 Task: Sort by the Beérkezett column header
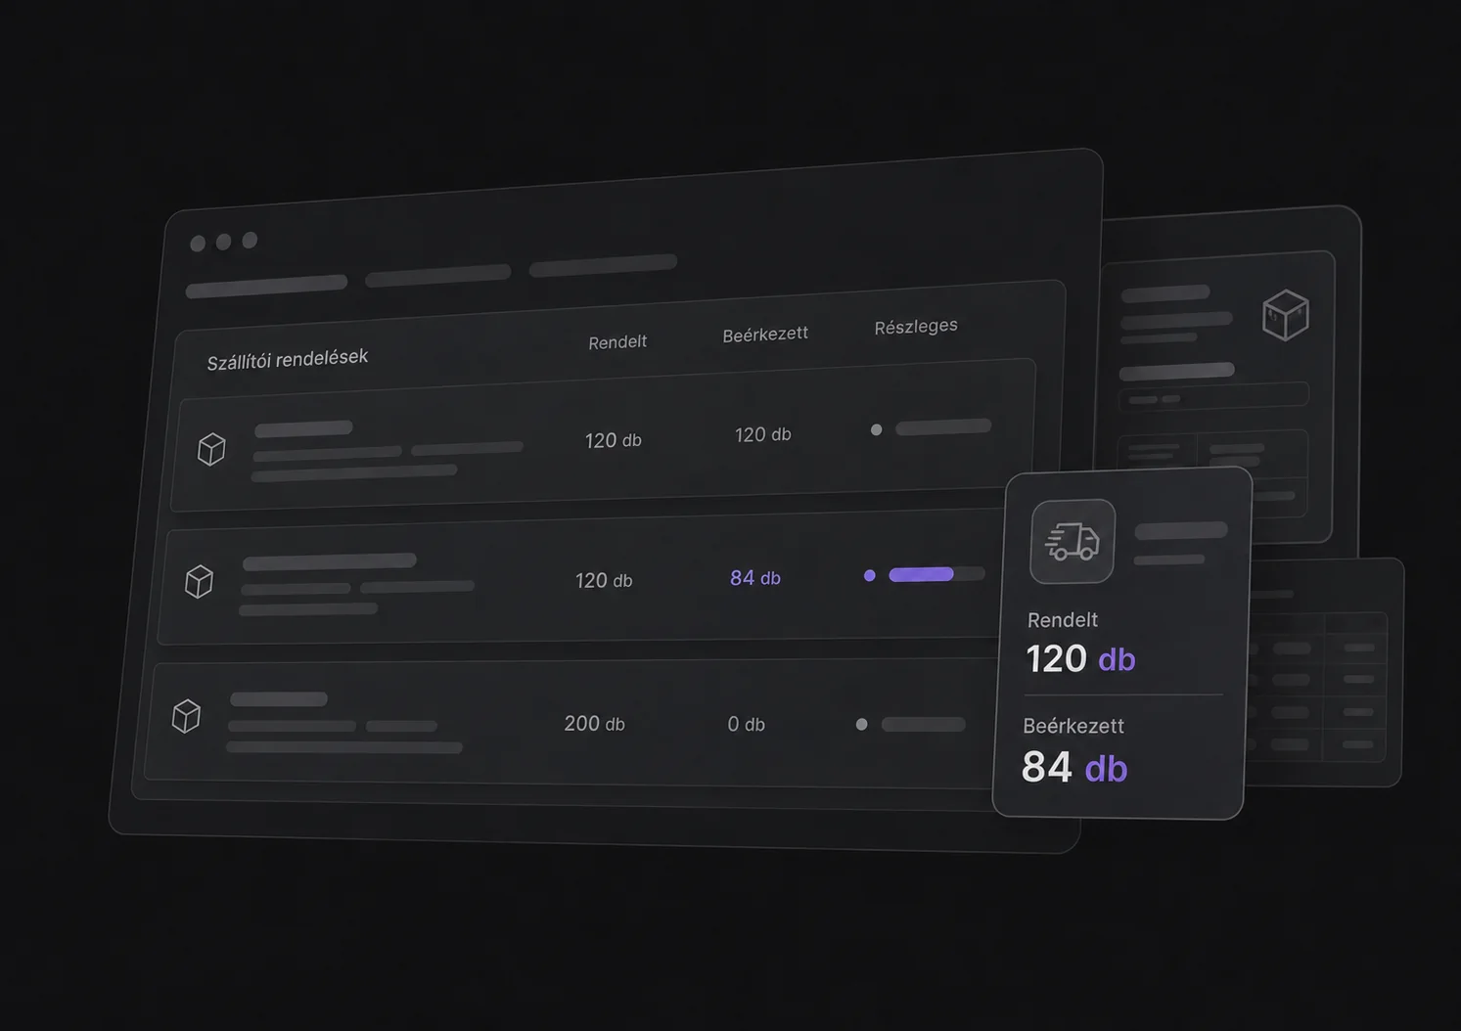pyautogui.click(x=765, y=335)
